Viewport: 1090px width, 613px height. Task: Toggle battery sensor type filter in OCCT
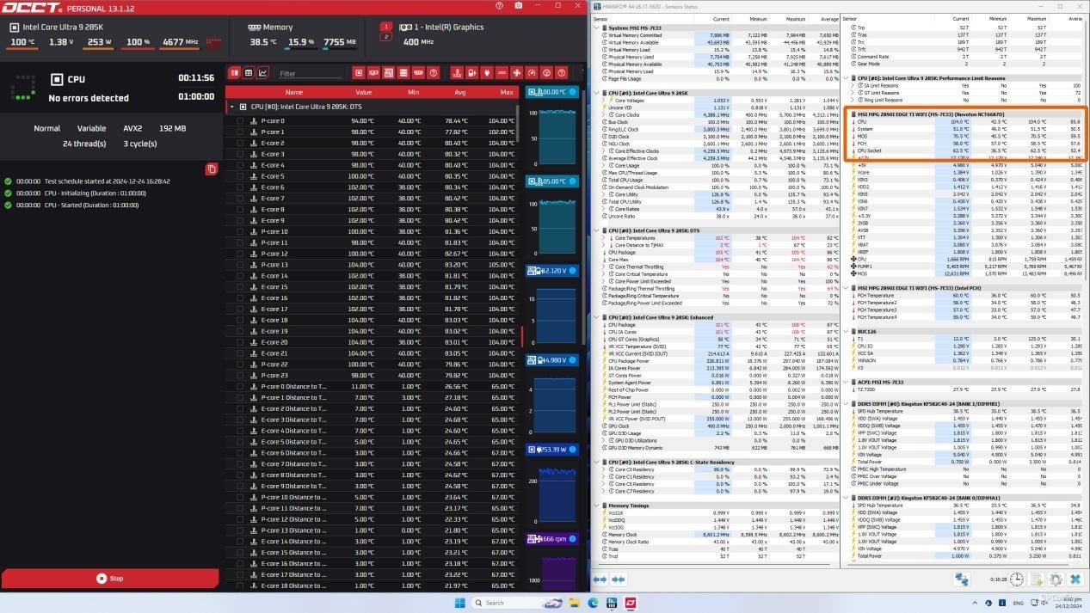coord(472,73)
